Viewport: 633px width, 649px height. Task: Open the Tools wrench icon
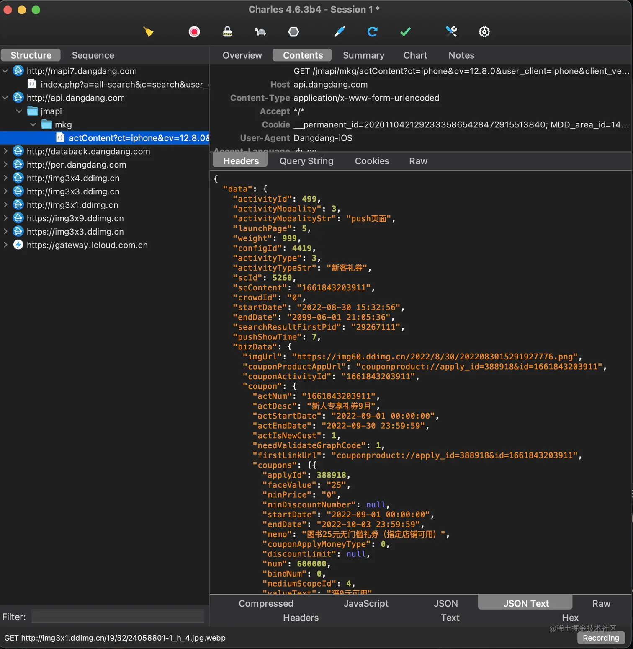tap(451, 32)
